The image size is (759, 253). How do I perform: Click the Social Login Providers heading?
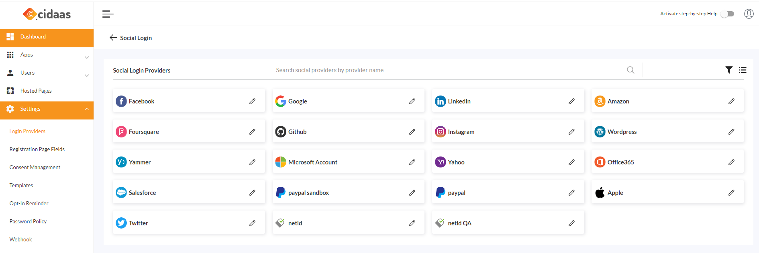pos(141,70)
